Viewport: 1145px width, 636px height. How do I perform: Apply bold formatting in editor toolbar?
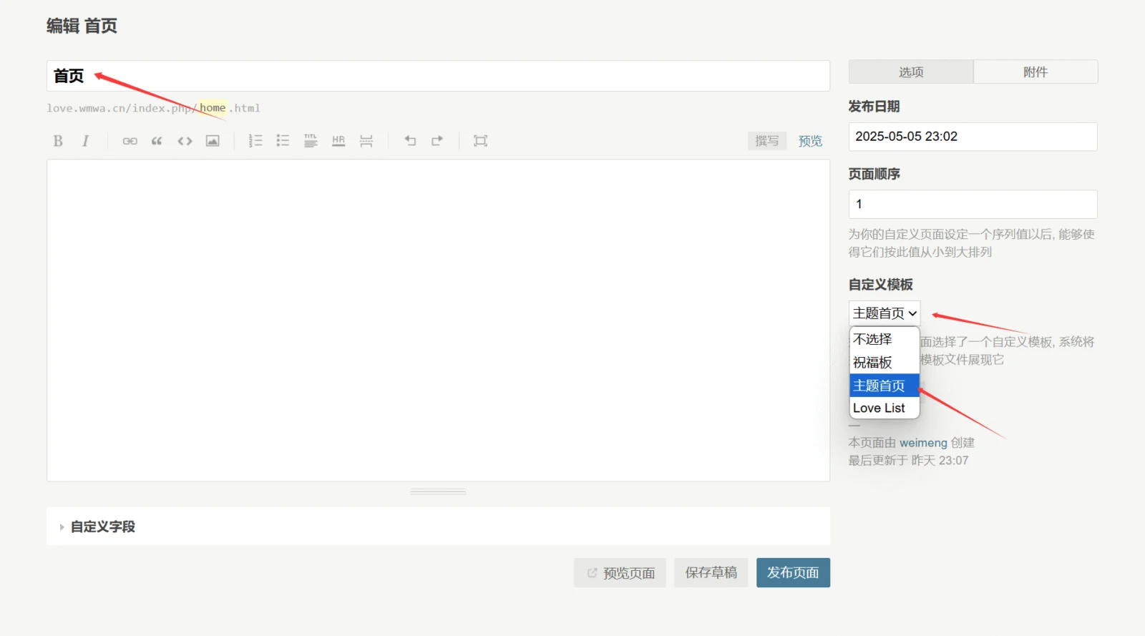click(x=58, y=141)
